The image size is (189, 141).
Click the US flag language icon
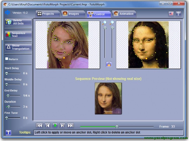(171, 14)
